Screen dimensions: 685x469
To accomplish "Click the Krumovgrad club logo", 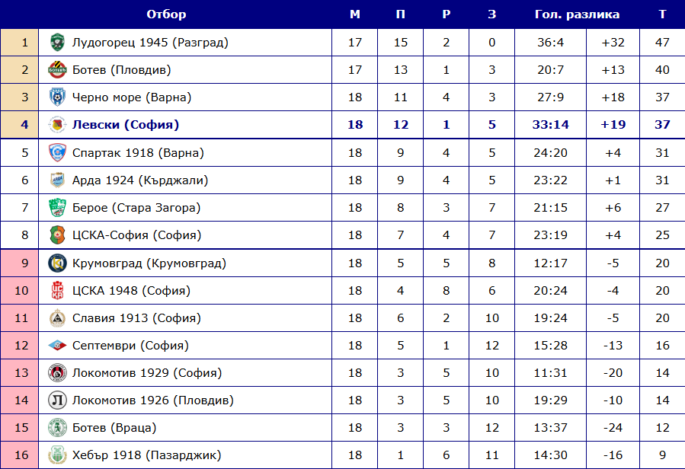I will point(57,263).
